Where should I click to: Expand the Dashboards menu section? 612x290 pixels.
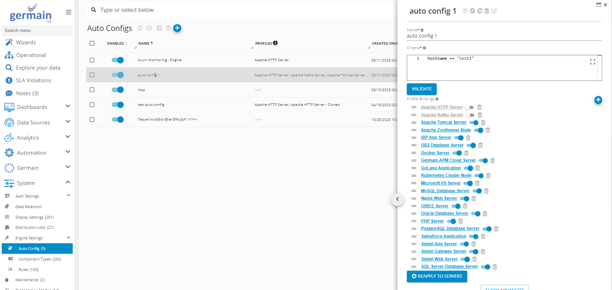point(68,106)
